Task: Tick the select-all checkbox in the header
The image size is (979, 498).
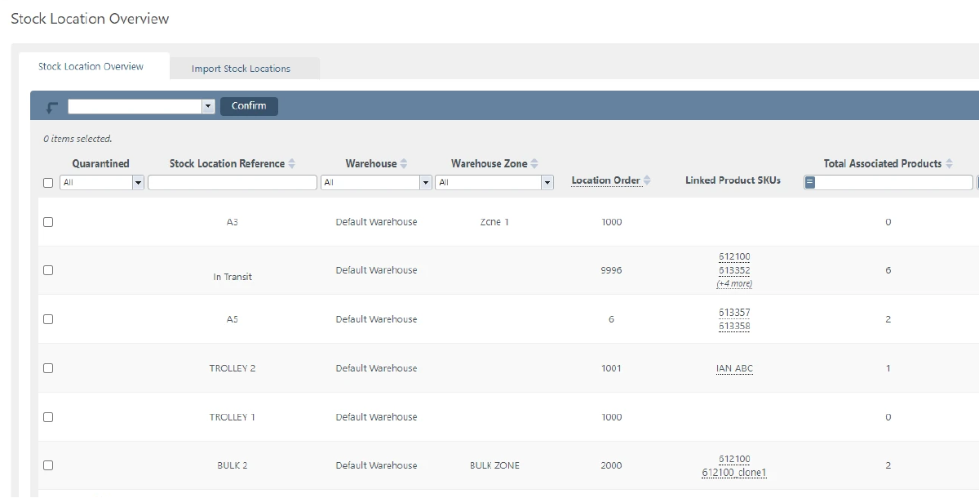Action: tap(48, 183)
